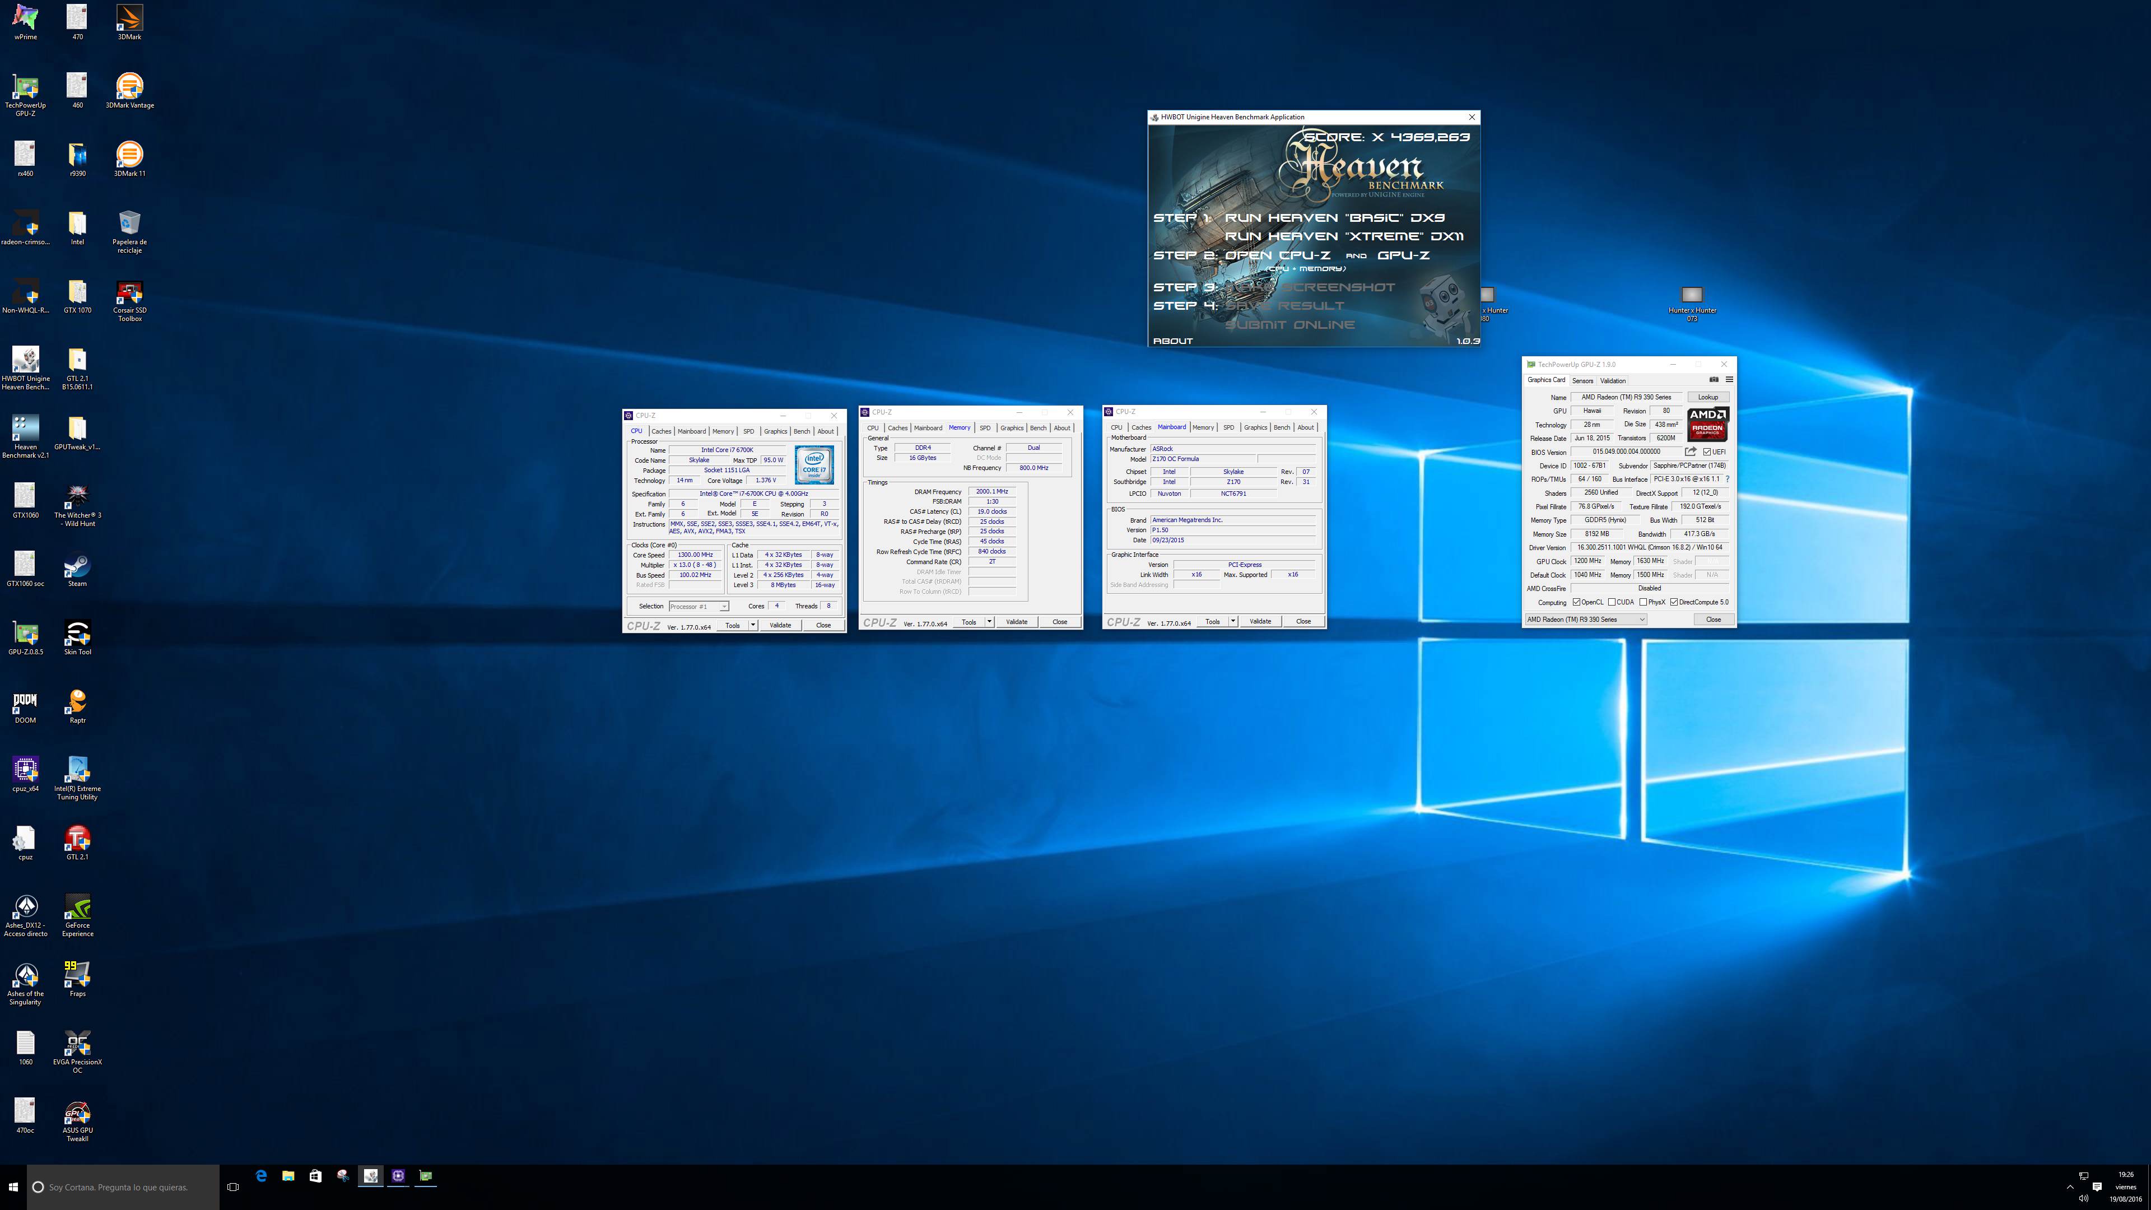Open the cpuz_x64 desktop icon
This screenshot has height=1210, width=2151.
click(25, 775)
